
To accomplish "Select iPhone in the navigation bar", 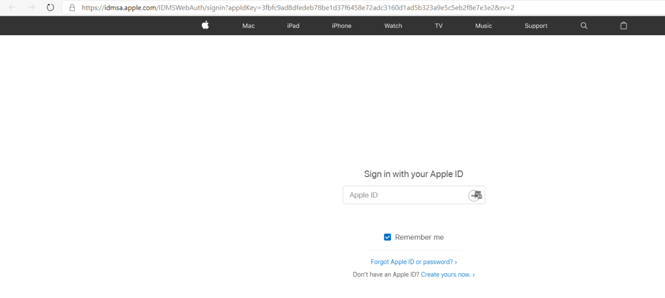I will (341, 26).
